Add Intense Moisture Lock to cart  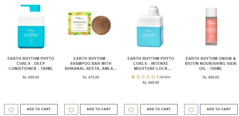[x=159, y=109]
